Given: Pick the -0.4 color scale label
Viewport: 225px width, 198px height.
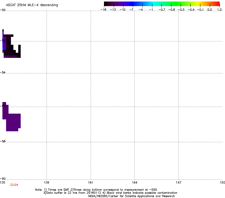Looking at the screenshot, I should tap(191, 10).
